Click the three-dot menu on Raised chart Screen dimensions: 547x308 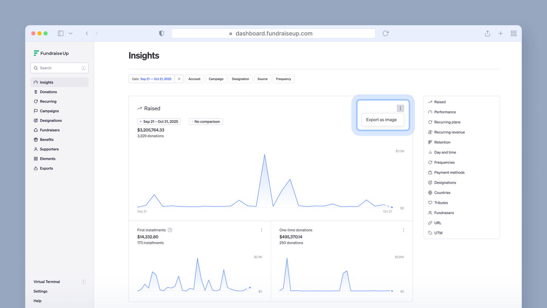click(x=400, y=108)
